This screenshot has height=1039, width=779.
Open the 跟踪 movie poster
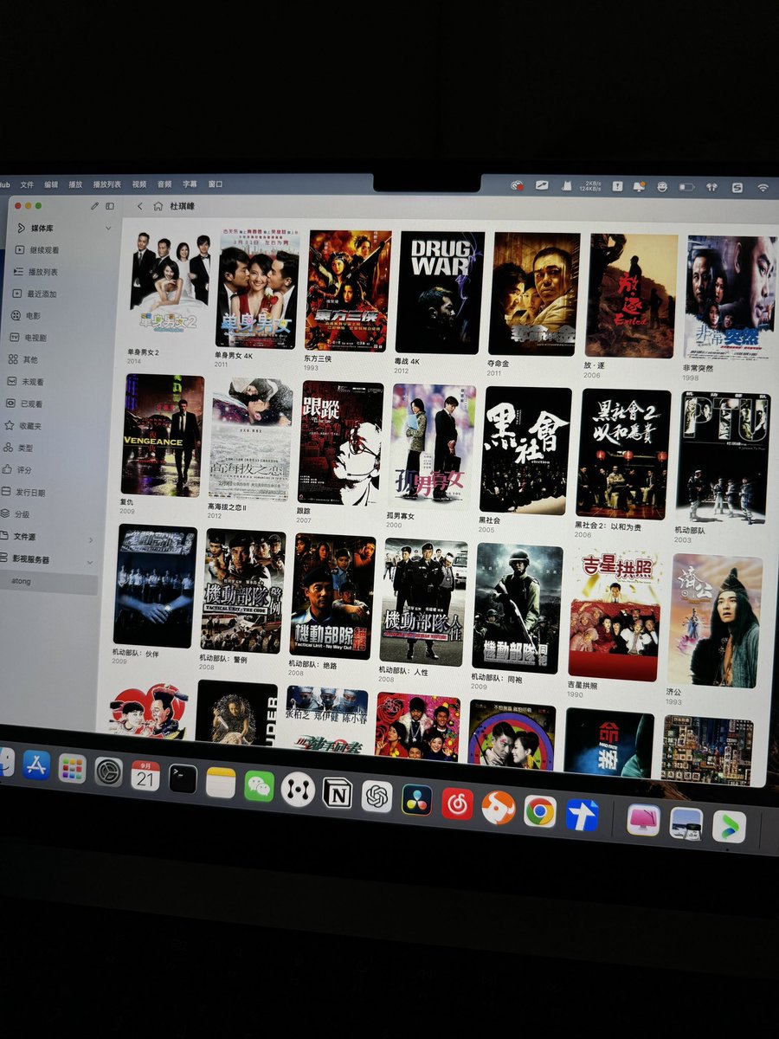tap(342, 442)
